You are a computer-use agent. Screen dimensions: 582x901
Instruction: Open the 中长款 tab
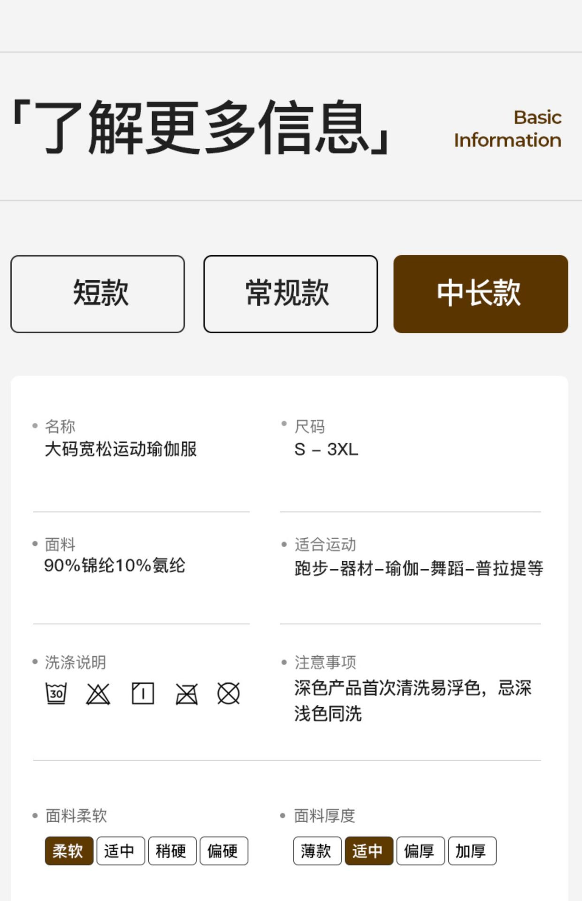point(481,294)
